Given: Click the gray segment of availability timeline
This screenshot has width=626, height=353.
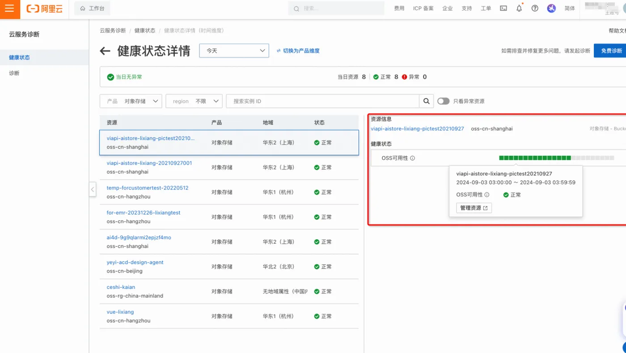Looking at the screenshot, I should [593, 158].
